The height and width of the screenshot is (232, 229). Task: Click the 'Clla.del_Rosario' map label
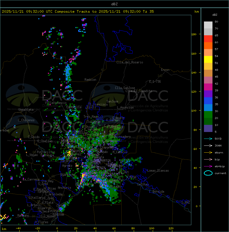point(130,62)
